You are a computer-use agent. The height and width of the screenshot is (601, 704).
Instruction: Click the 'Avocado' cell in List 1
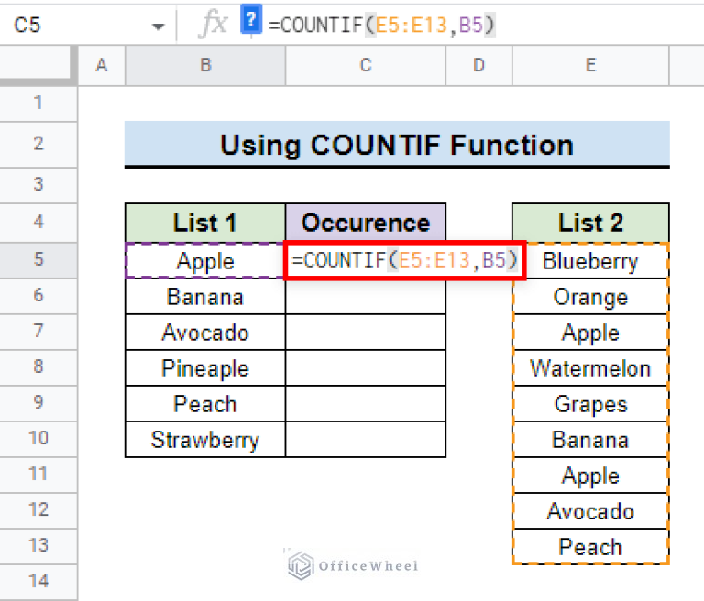point(205,333)
